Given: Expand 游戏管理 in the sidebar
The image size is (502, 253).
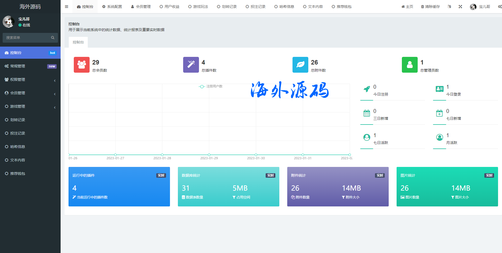Looking at the screenshot, I should click(x=30, y=106).
